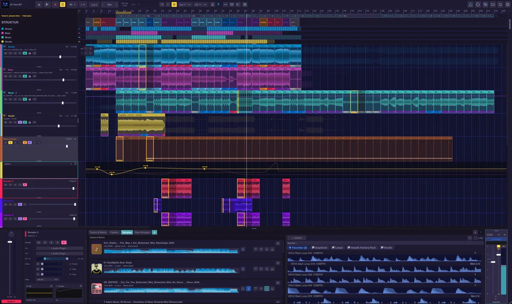Remove the Don_Diablo track with X

coord(278,243)
